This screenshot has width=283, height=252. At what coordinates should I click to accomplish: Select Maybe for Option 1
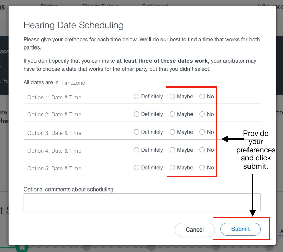coord(172,97)
